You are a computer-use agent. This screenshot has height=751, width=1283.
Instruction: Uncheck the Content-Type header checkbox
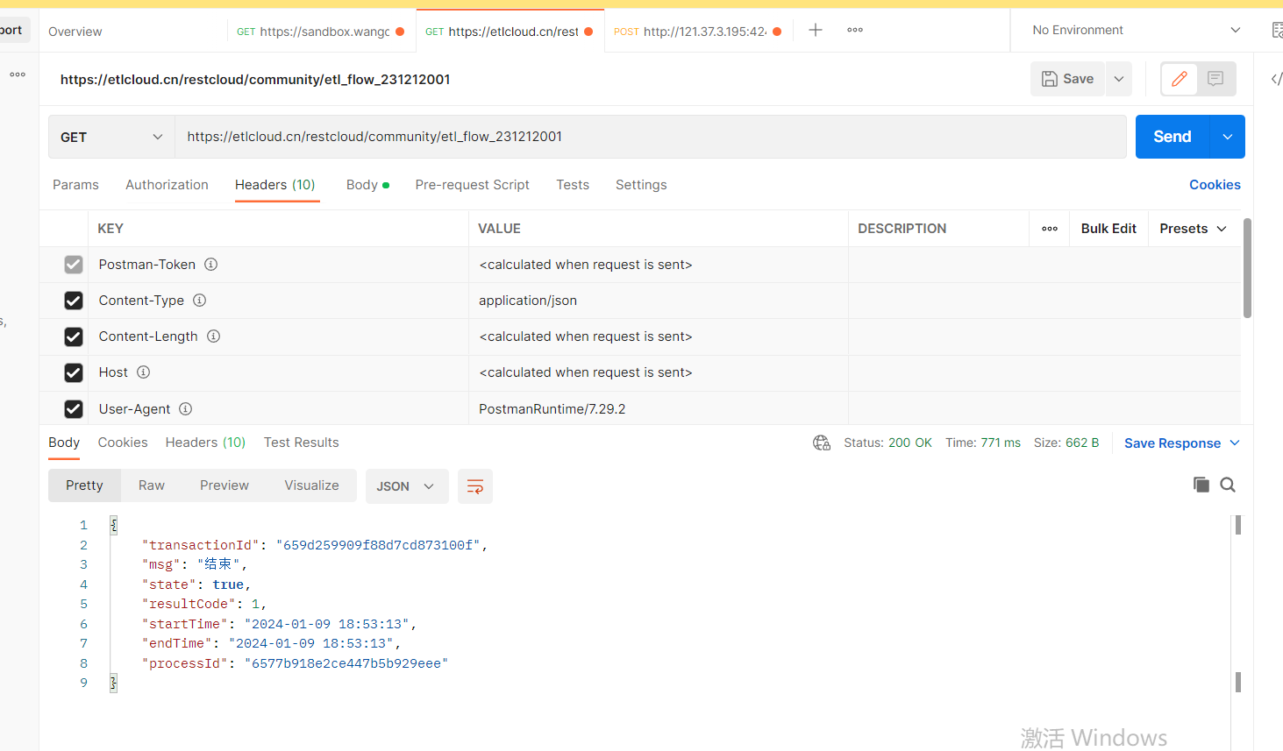[x=74, y=301]
